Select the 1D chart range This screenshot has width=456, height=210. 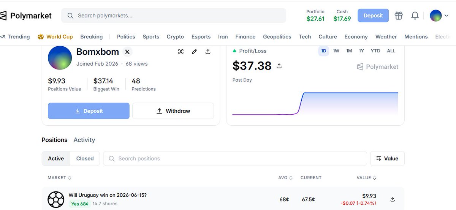click(324, 51)
